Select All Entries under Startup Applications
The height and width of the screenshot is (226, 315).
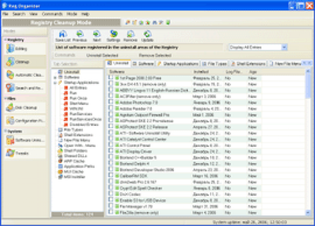[78, 88]
